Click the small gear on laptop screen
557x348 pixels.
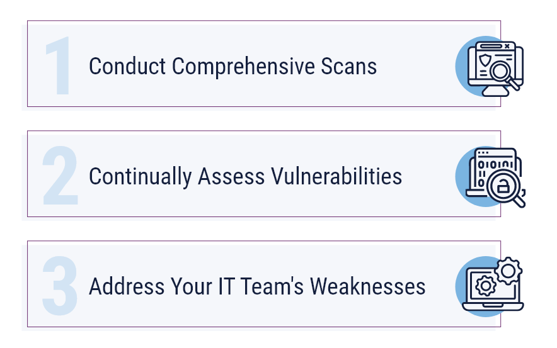[486, 286]
